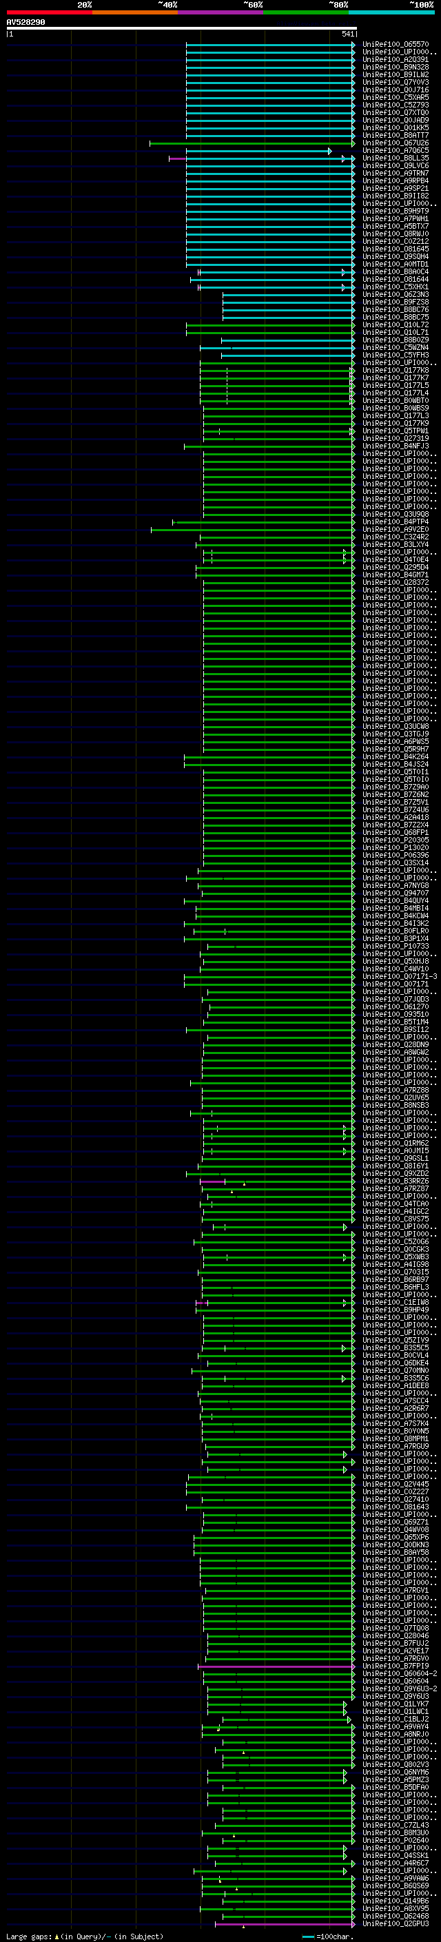Select UniRef100_B8BC76 in the hit list
This screenshot has width=441, height=1942.
(396, 310)
